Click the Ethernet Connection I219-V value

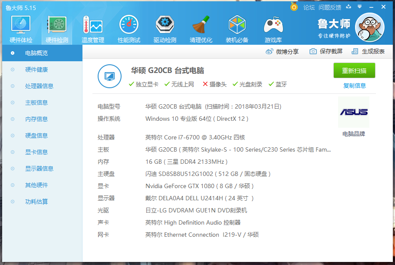(x=202, y=235)
